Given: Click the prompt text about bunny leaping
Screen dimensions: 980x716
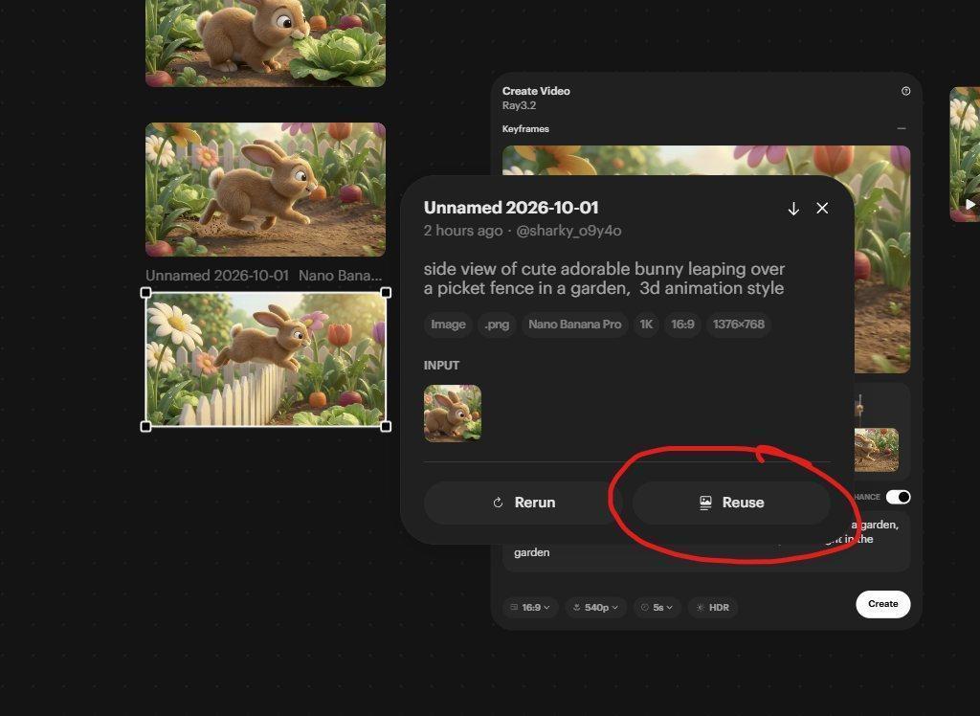Looking at the screenshot, I should pyautogui.click(x=604, y=279).
